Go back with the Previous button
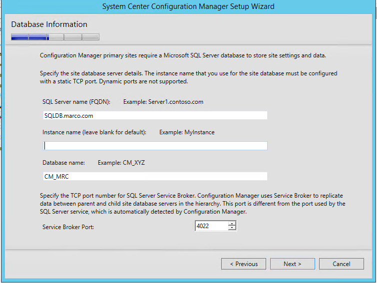The image size is (377, 283). (244, 264)
